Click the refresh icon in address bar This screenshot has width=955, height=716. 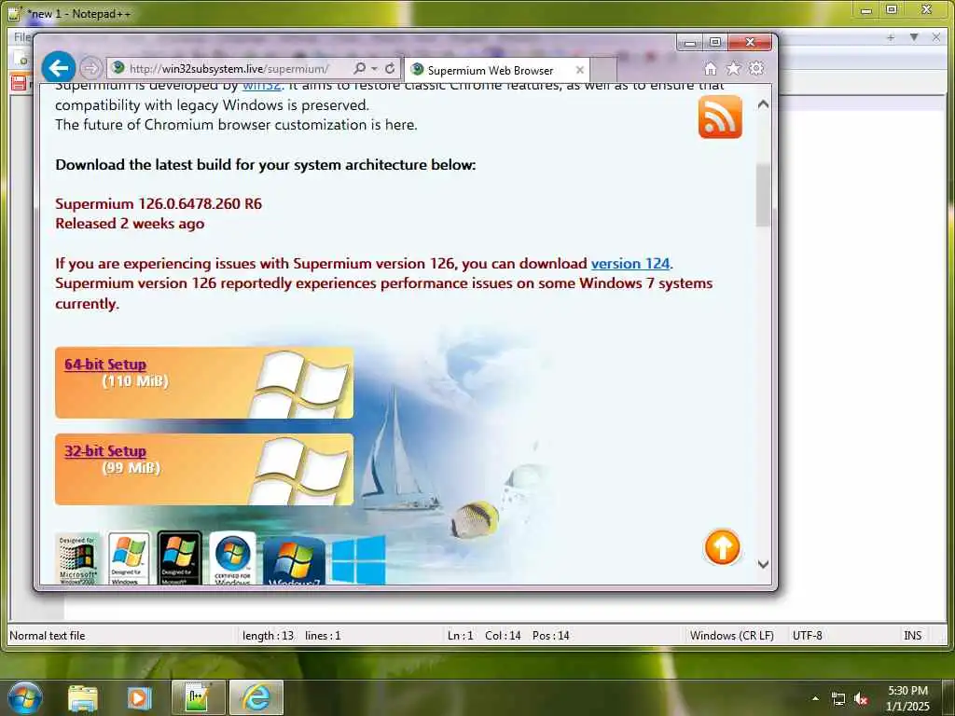[390, 68]
